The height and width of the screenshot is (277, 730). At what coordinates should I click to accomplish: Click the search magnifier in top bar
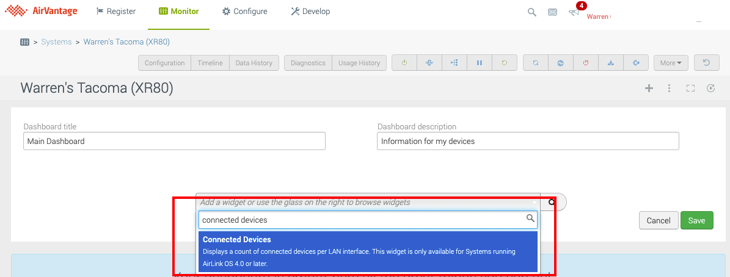click(x=532, y=12)
